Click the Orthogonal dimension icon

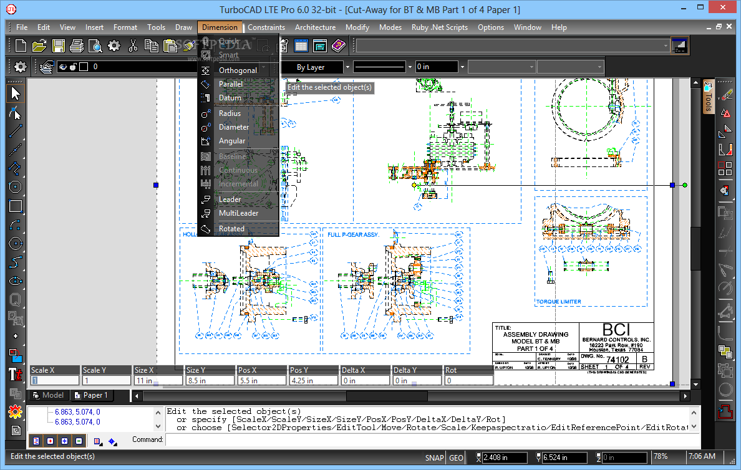206,70
